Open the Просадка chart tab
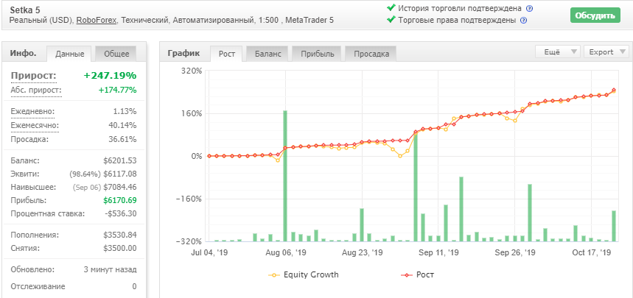 (x=371, y=54)
